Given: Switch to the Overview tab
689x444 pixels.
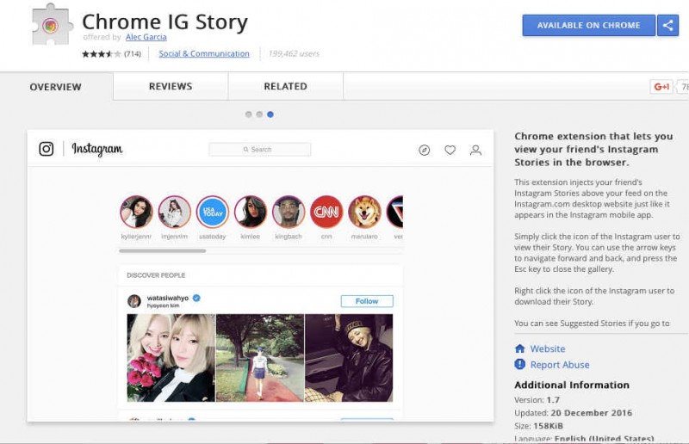Looking at the screenshot, I should point(56,87).
